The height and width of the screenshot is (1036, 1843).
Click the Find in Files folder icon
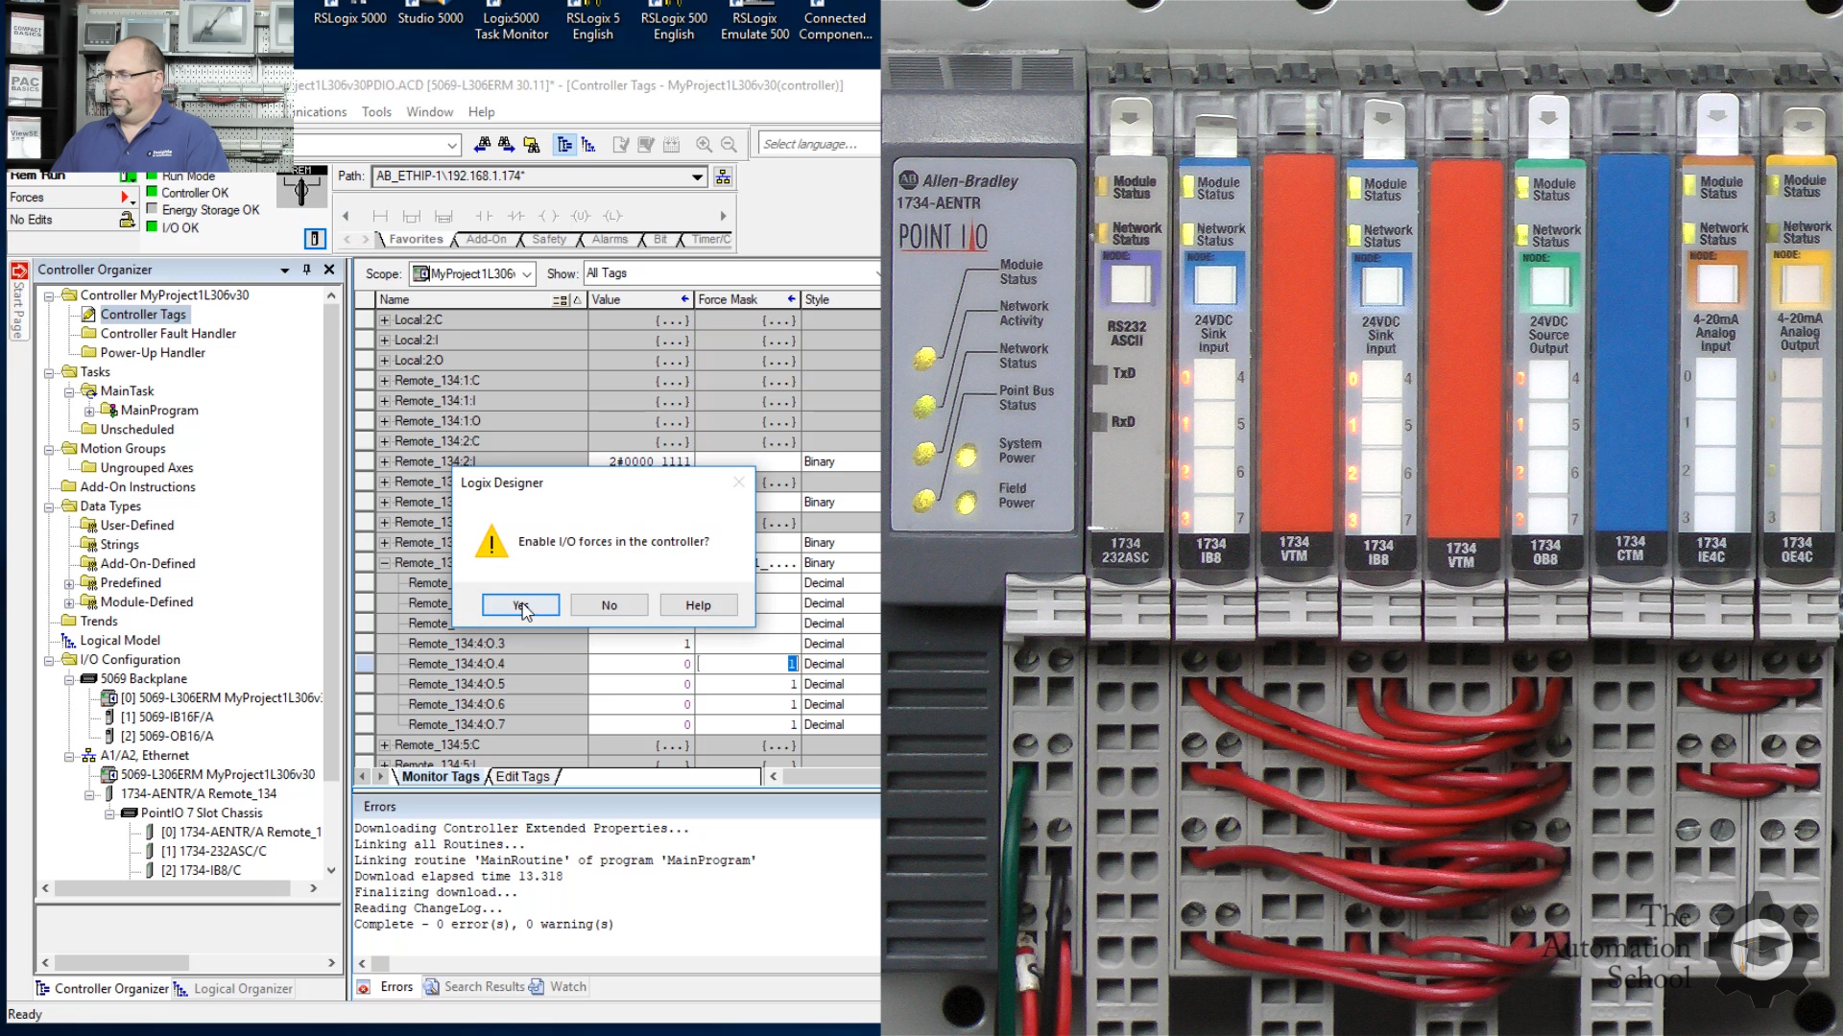point(532,144)
